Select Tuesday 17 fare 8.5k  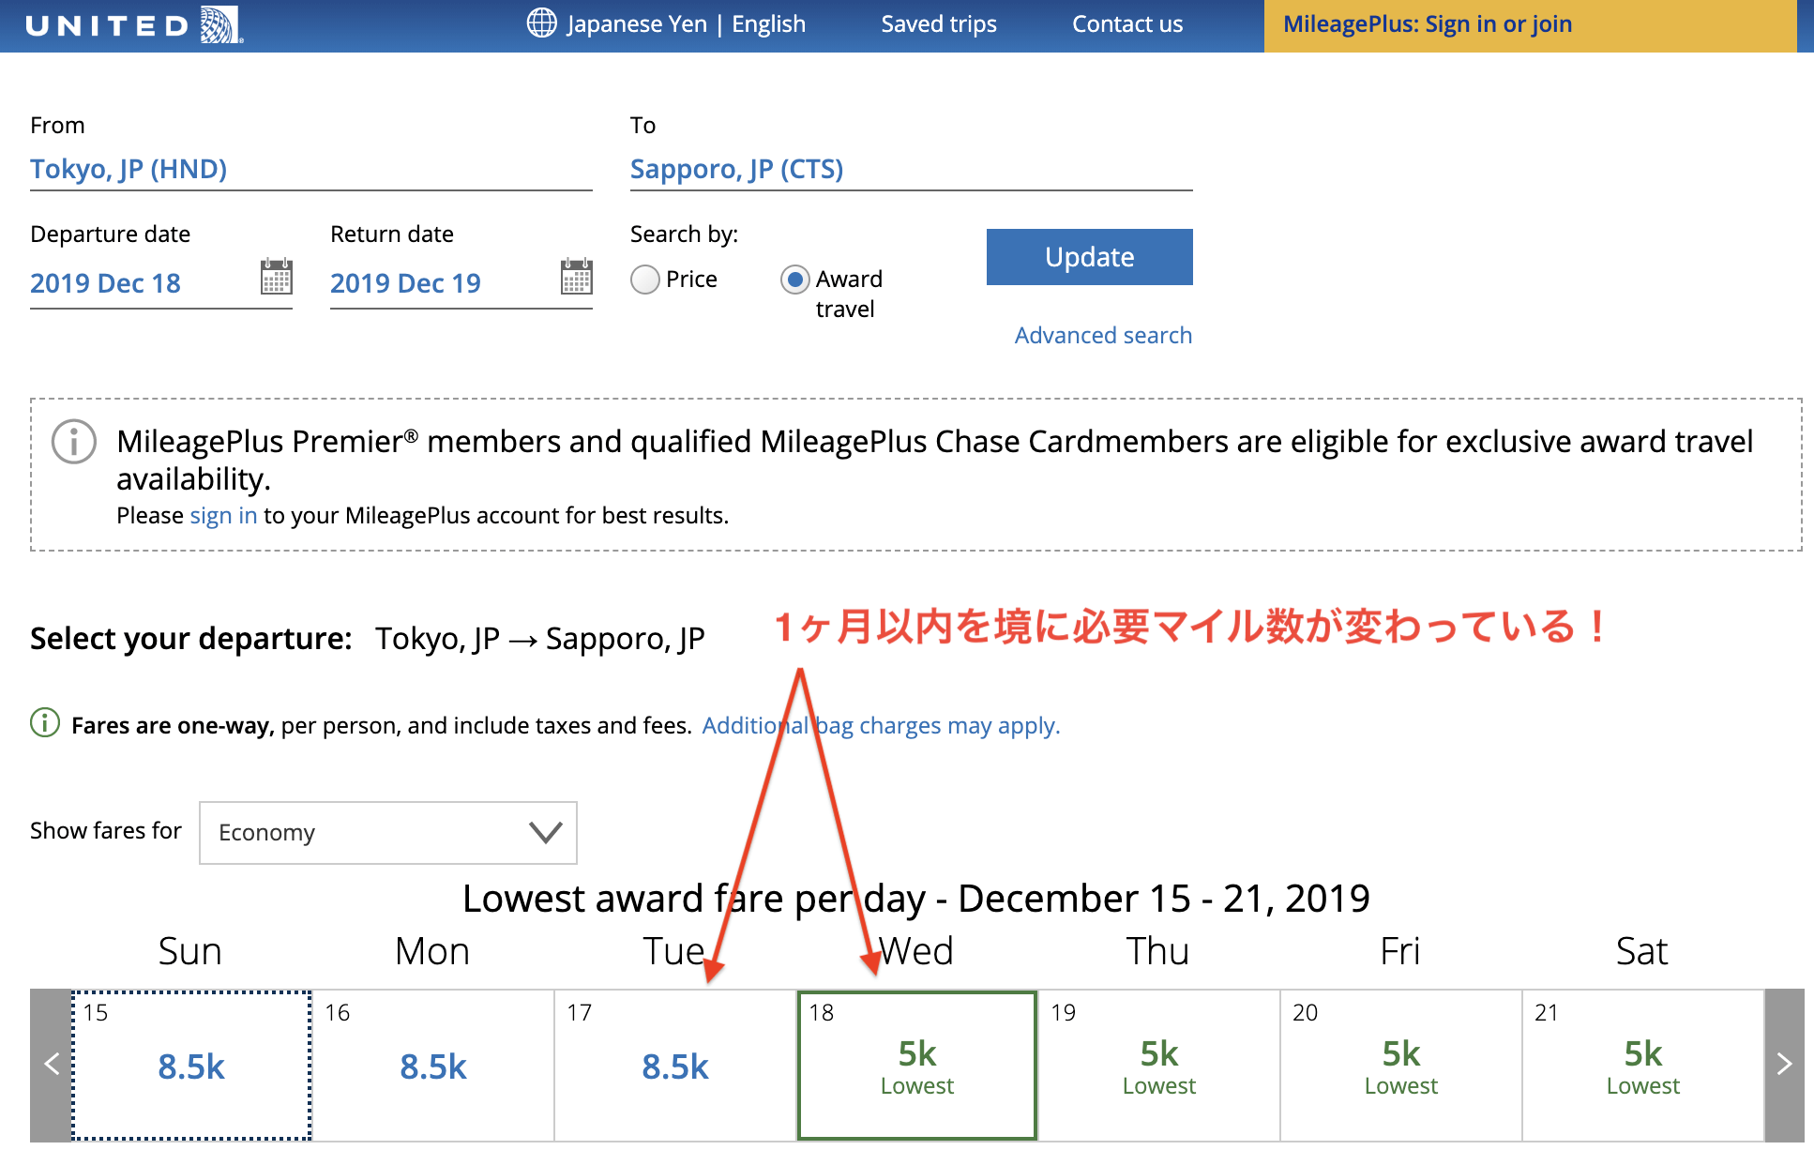tap(675, 1066)
